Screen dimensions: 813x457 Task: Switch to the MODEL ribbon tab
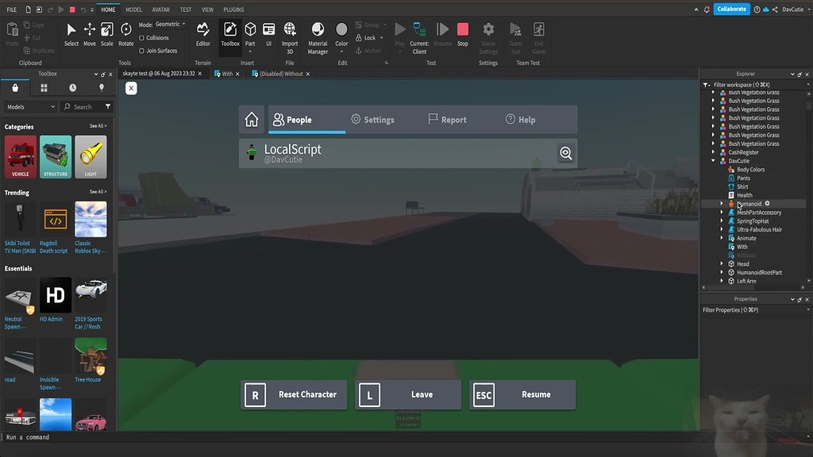[133, 9]
